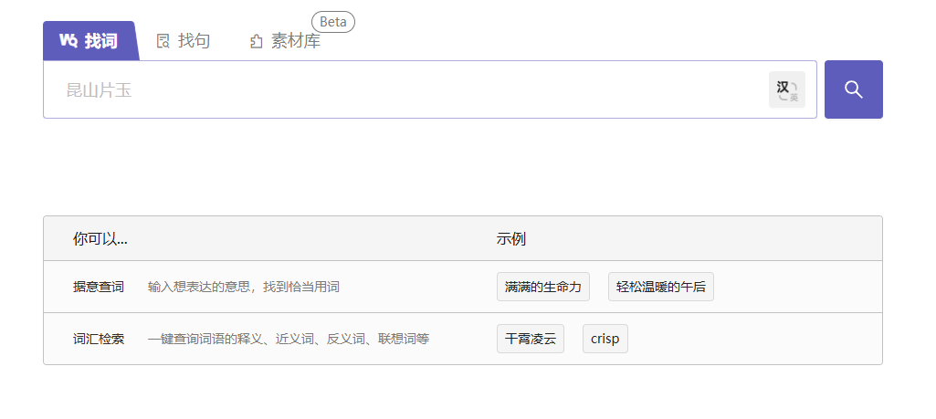
Task: Click the 昆山片玉 search input field
Action: 430,89
